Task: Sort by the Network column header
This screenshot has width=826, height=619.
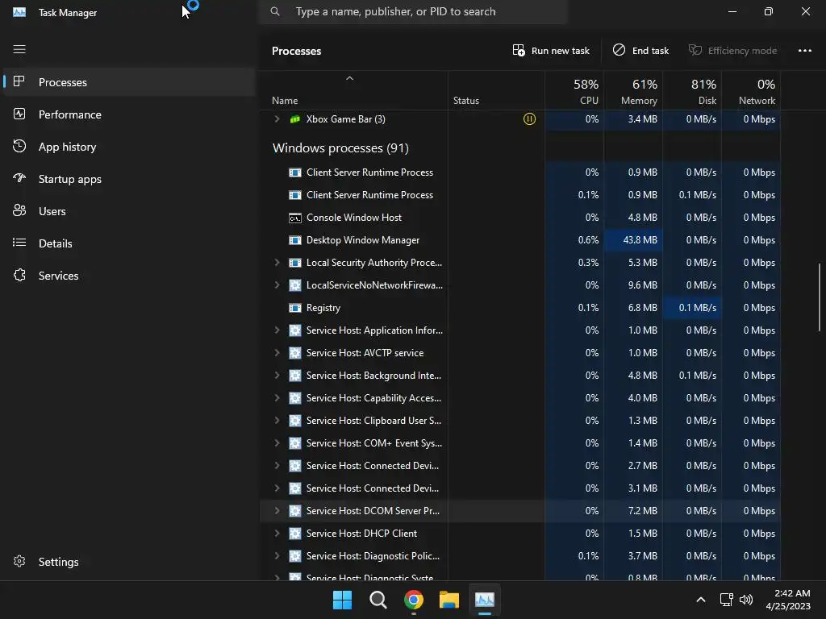Action: coord(751,91)
